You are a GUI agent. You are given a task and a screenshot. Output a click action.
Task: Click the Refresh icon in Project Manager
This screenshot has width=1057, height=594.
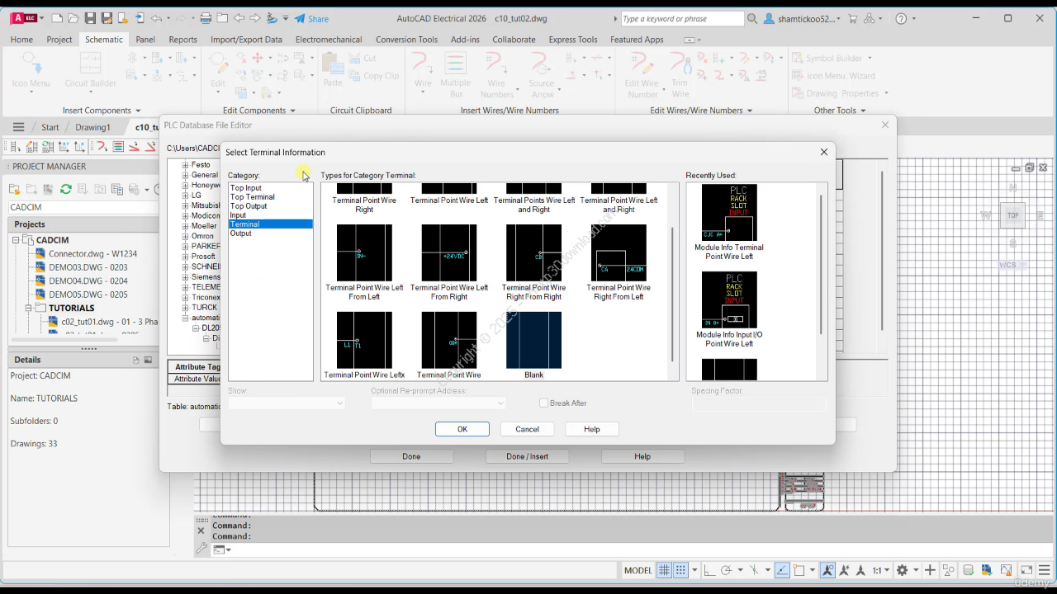click(x=66, y=190)
